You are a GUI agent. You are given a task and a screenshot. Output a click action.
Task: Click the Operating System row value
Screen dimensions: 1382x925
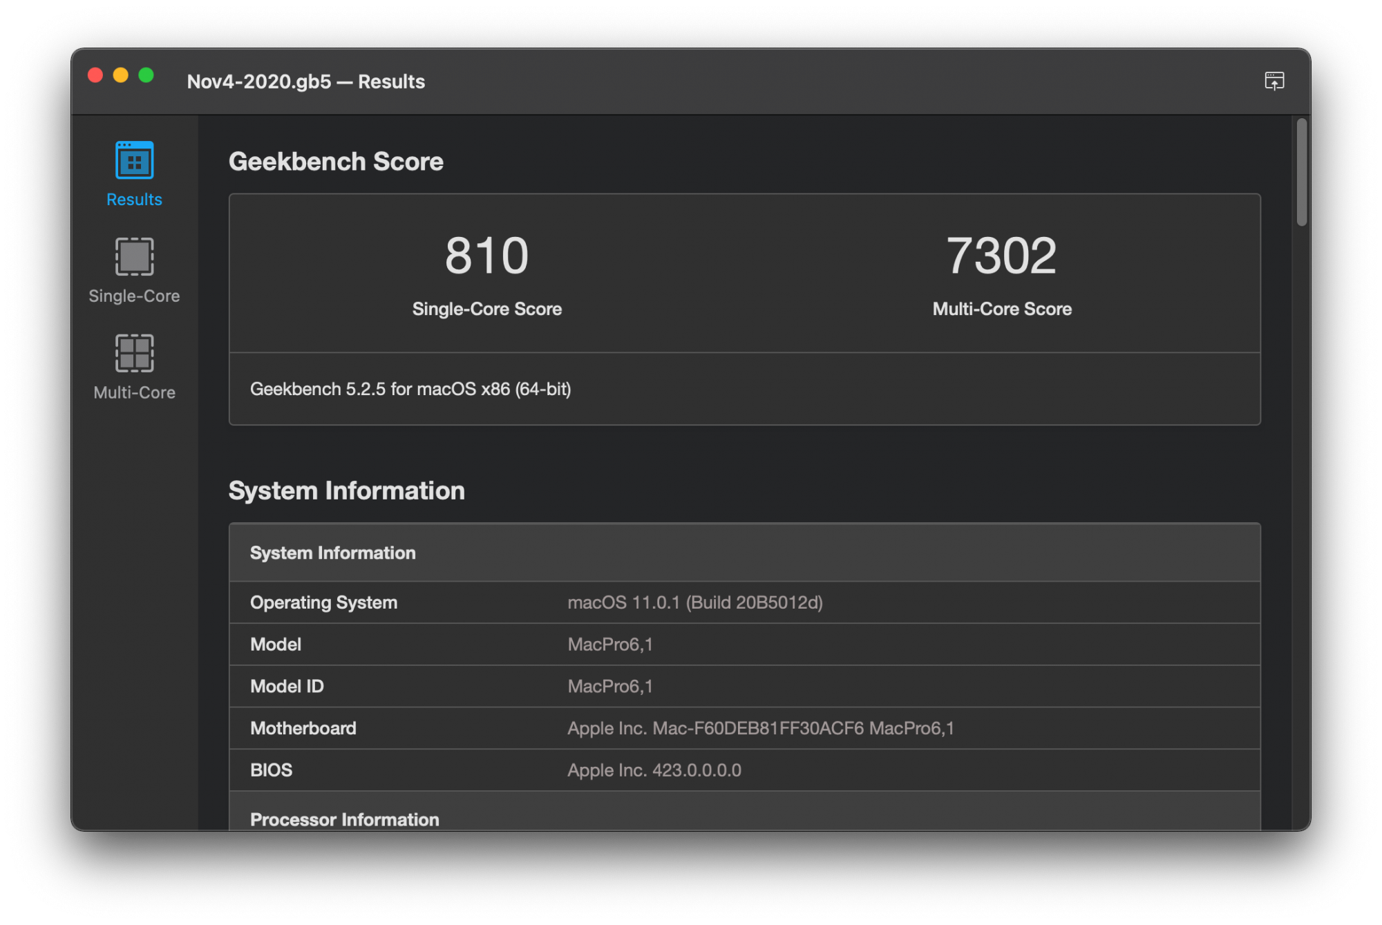coord(694,603)
